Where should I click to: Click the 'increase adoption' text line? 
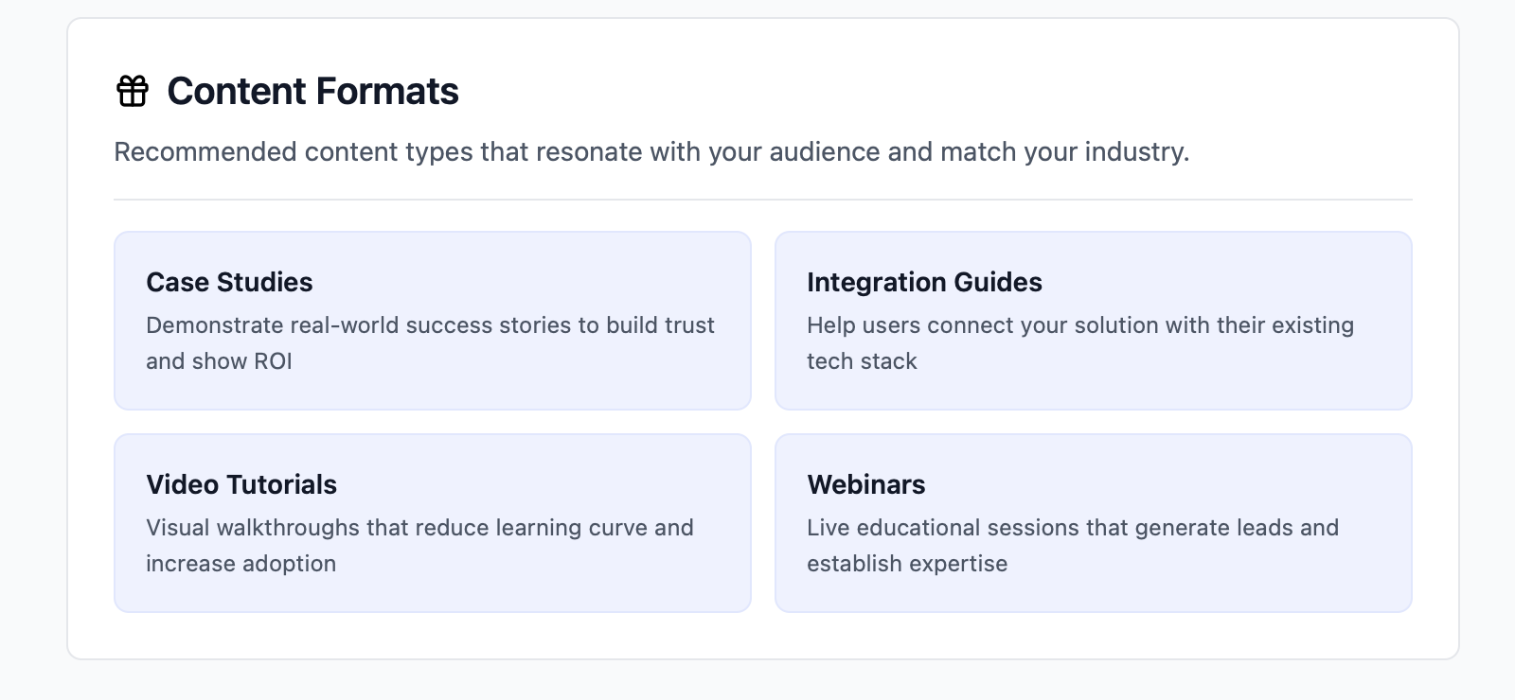[241, 564]
